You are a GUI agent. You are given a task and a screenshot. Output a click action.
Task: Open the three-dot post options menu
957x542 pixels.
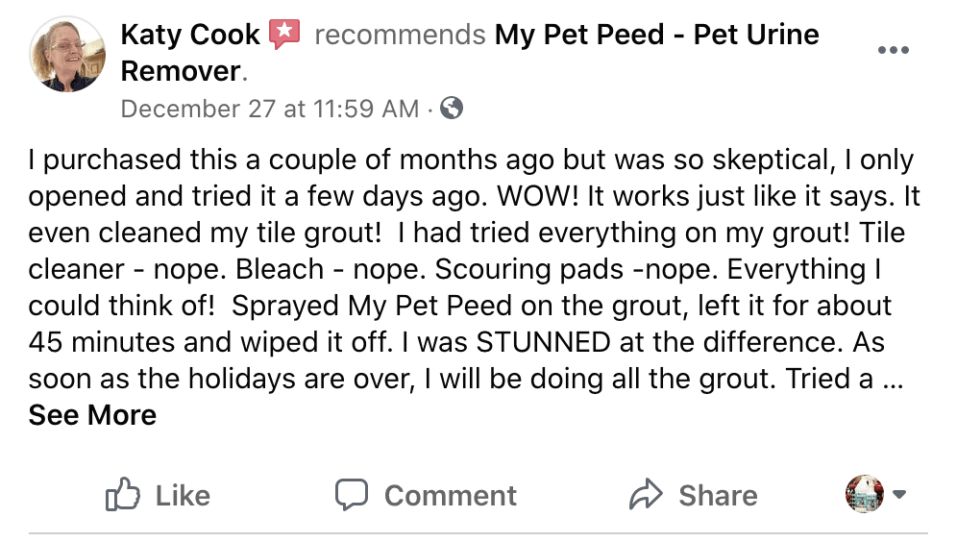[x=893, y=51]
